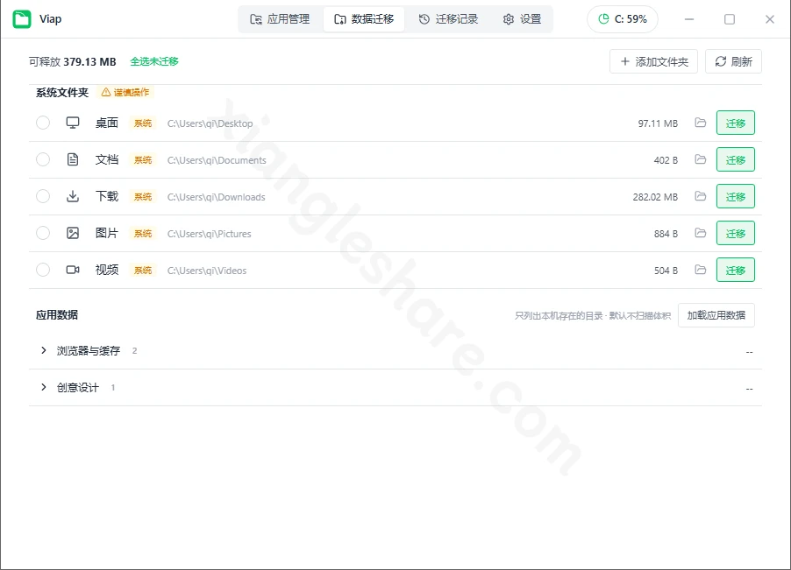Click the 402 B size value
Screen dimensions: 791x570
tap(666, 160)
